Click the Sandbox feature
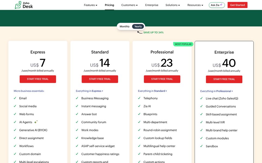 tap(212, 146)
